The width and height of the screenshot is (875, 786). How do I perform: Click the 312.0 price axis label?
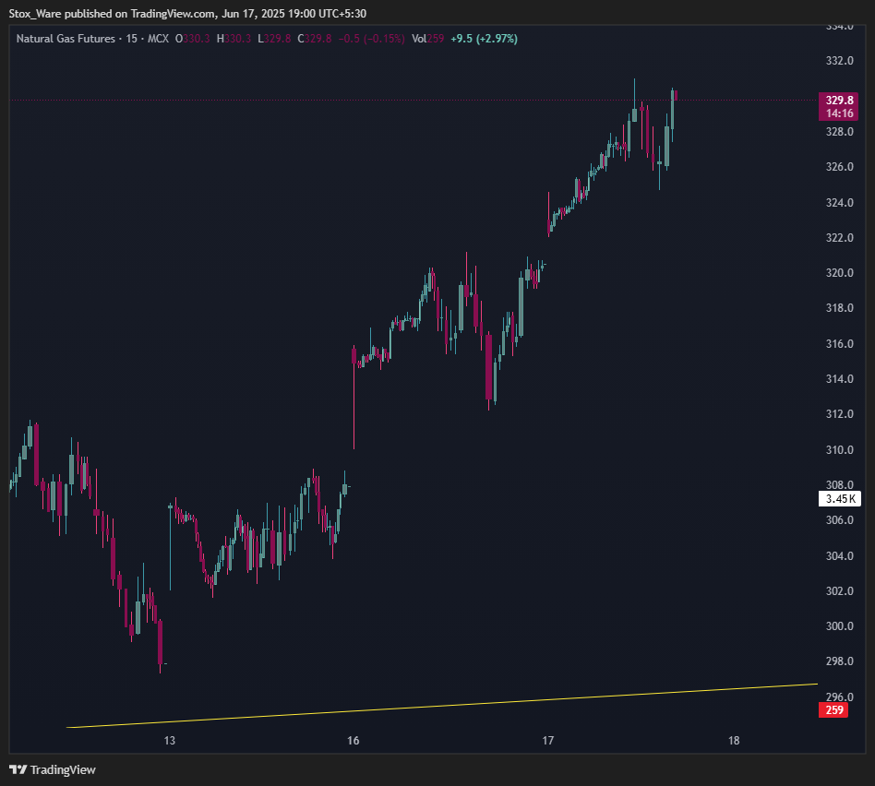click(839, 414)
